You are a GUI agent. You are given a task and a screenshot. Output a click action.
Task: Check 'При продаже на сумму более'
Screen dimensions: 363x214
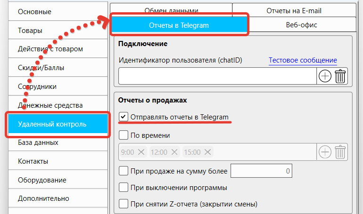124,171
